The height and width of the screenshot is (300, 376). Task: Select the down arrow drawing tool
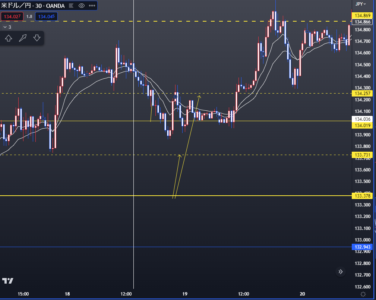[37, 38]
